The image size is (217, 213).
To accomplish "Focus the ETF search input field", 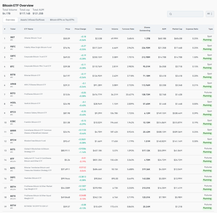I will click(x=185, y=14).
